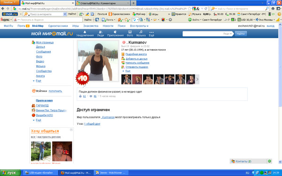The width and height of the screenshot is (282, 176).
Task: Open the Люди icon in header
Action: click(x=101, y=32)
